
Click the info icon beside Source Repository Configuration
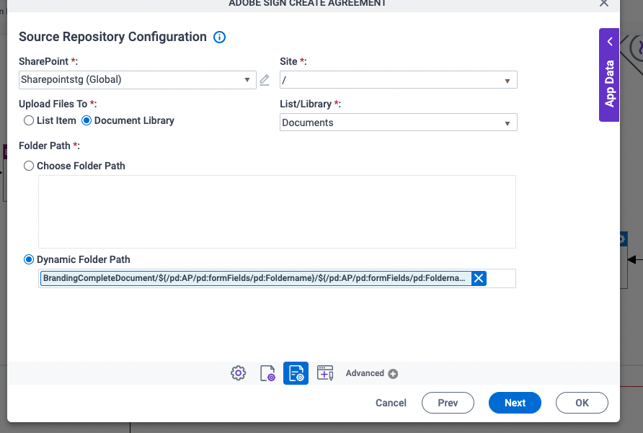pyautogui.click(x=220, y=37)
